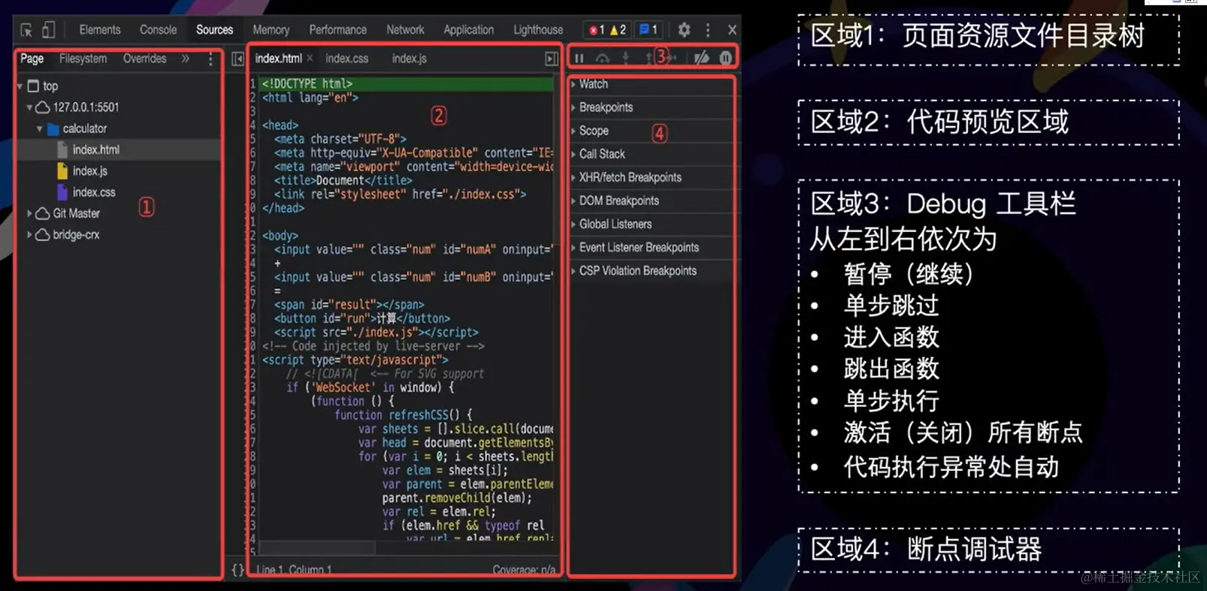The height and width of the screenshot is (591, 1207).
Task: Pause script execution button
Action: [579, 58]
